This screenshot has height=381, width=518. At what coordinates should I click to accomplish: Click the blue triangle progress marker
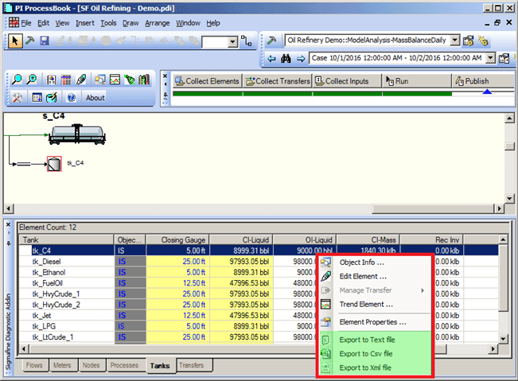(487, 91)
